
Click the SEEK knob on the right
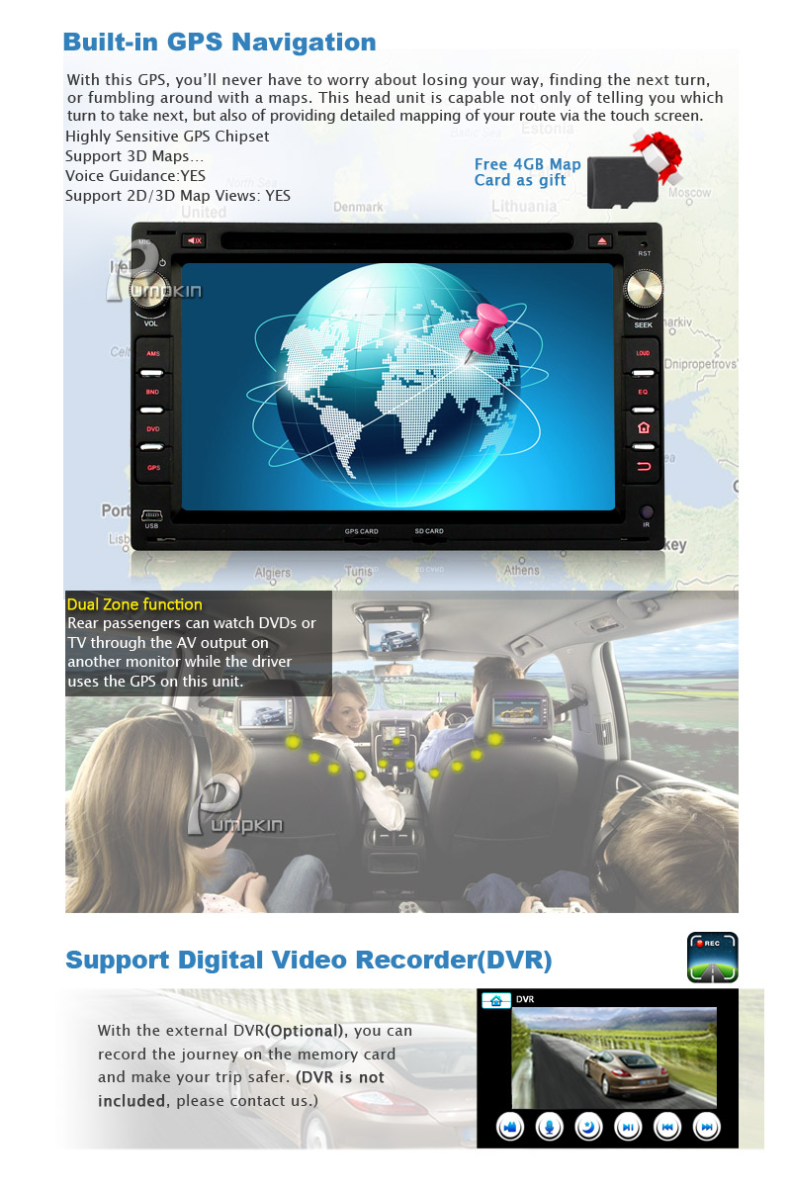[644, 290]
